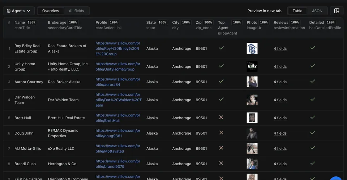Expand 4 fields for Dar Walden Team
The image size is (347, 180).
pos(280,100)
